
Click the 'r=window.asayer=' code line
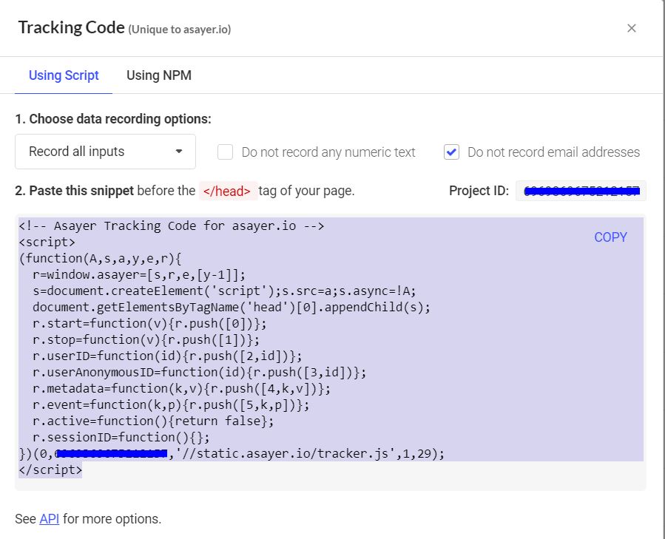pyautogui.click(x=138, y=275)
